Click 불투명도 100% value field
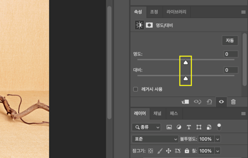Screen dimensions: 248x158 point(206,139)
